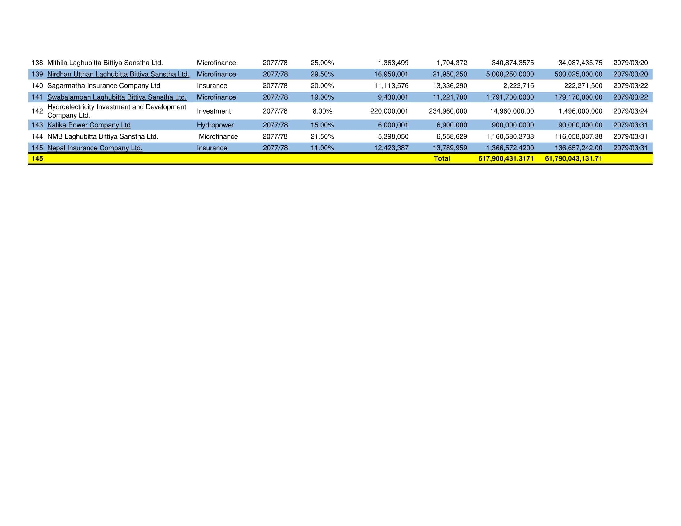Click the Hydropower sector cell

click(x=215, y=125)
